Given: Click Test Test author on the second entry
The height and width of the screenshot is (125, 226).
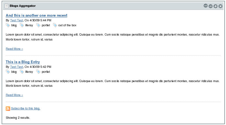Looking at the screenshot, I should 16,67.
